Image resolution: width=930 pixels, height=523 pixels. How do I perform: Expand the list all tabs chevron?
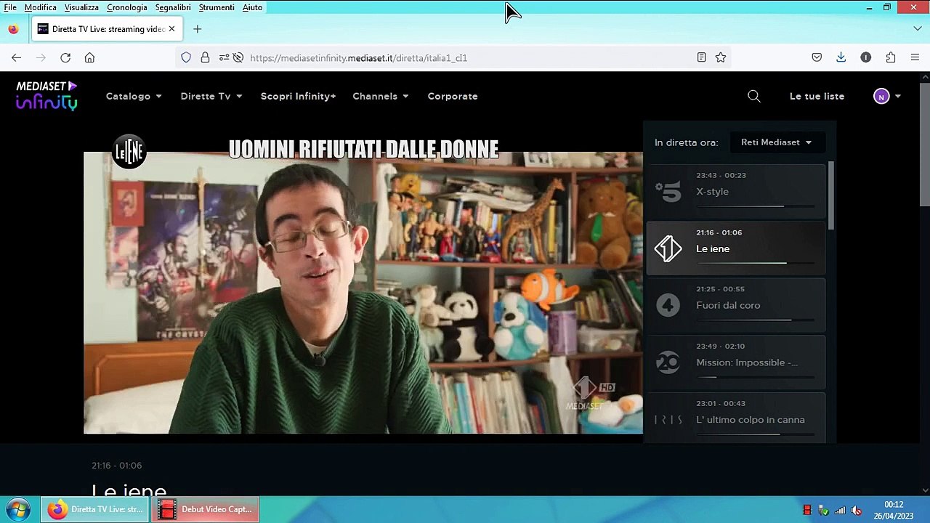click(917, 29)
